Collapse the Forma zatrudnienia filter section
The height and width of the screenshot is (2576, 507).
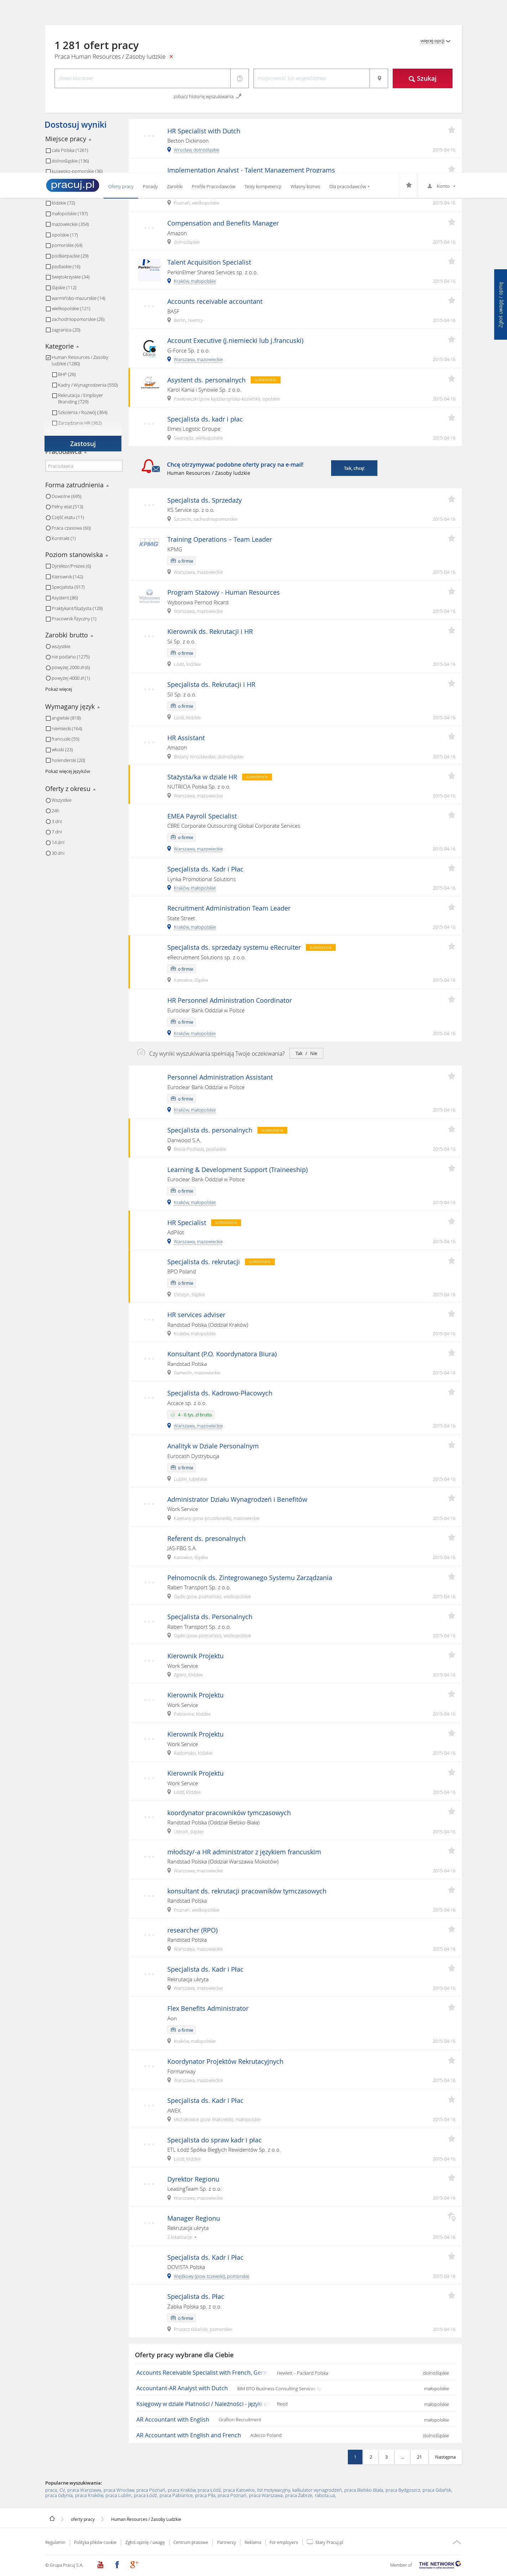tap(107, 485)
